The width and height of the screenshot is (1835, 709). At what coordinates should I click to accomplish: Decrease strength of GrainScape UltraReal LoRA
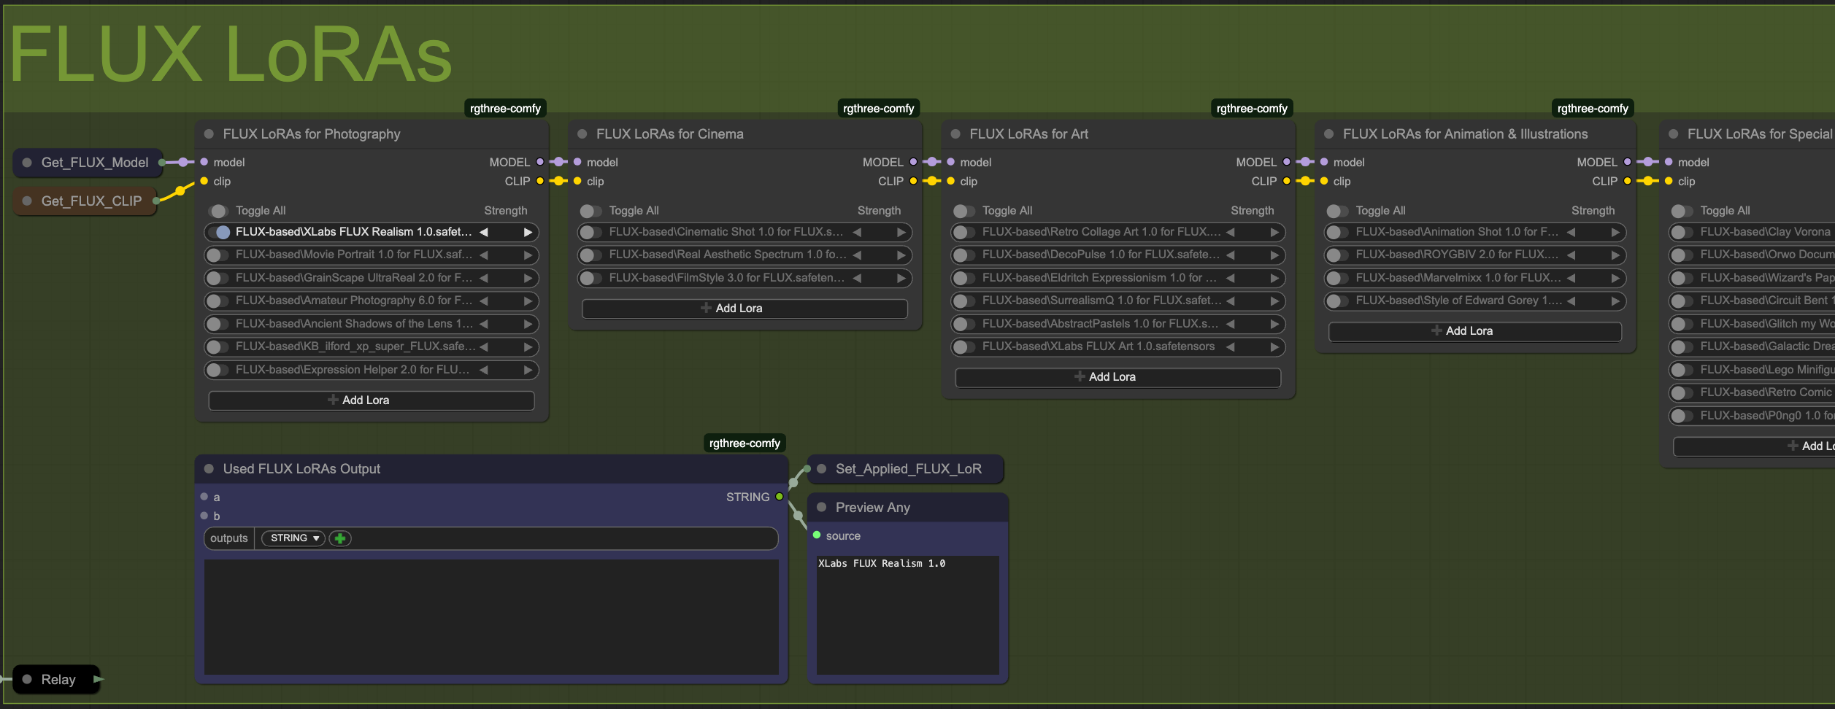click(x=484, y=278)
